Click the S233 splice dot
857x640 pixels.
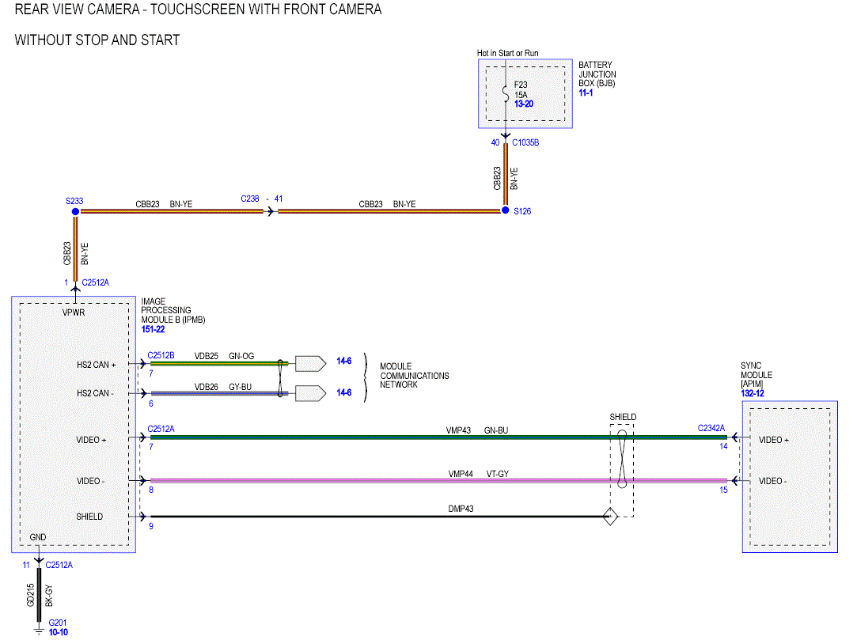tap(75, 211)
